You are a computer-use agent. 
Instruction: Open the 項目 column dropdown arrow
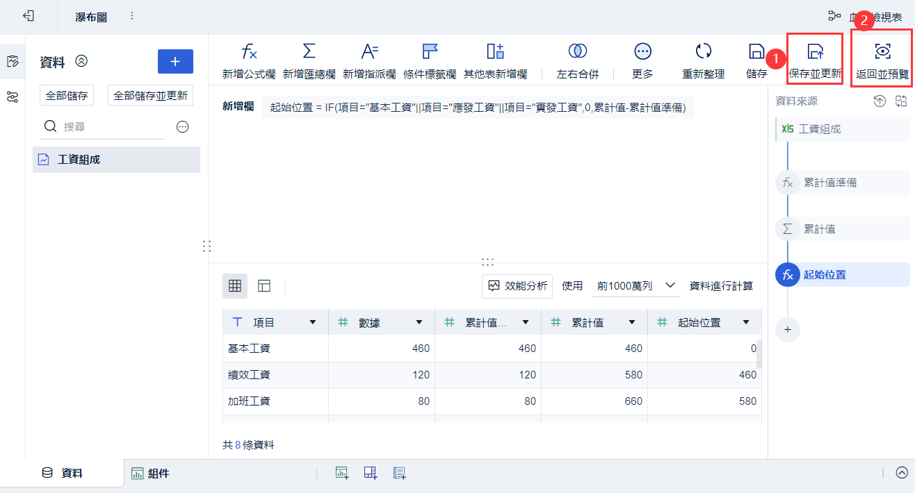[312, 322]
